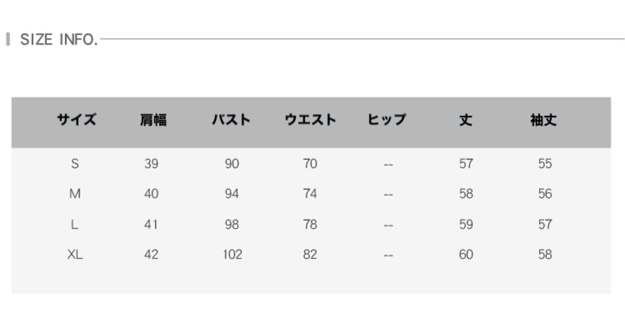625x318 pixels.
Task: Click the length value 60
Action: pos(466,255)
